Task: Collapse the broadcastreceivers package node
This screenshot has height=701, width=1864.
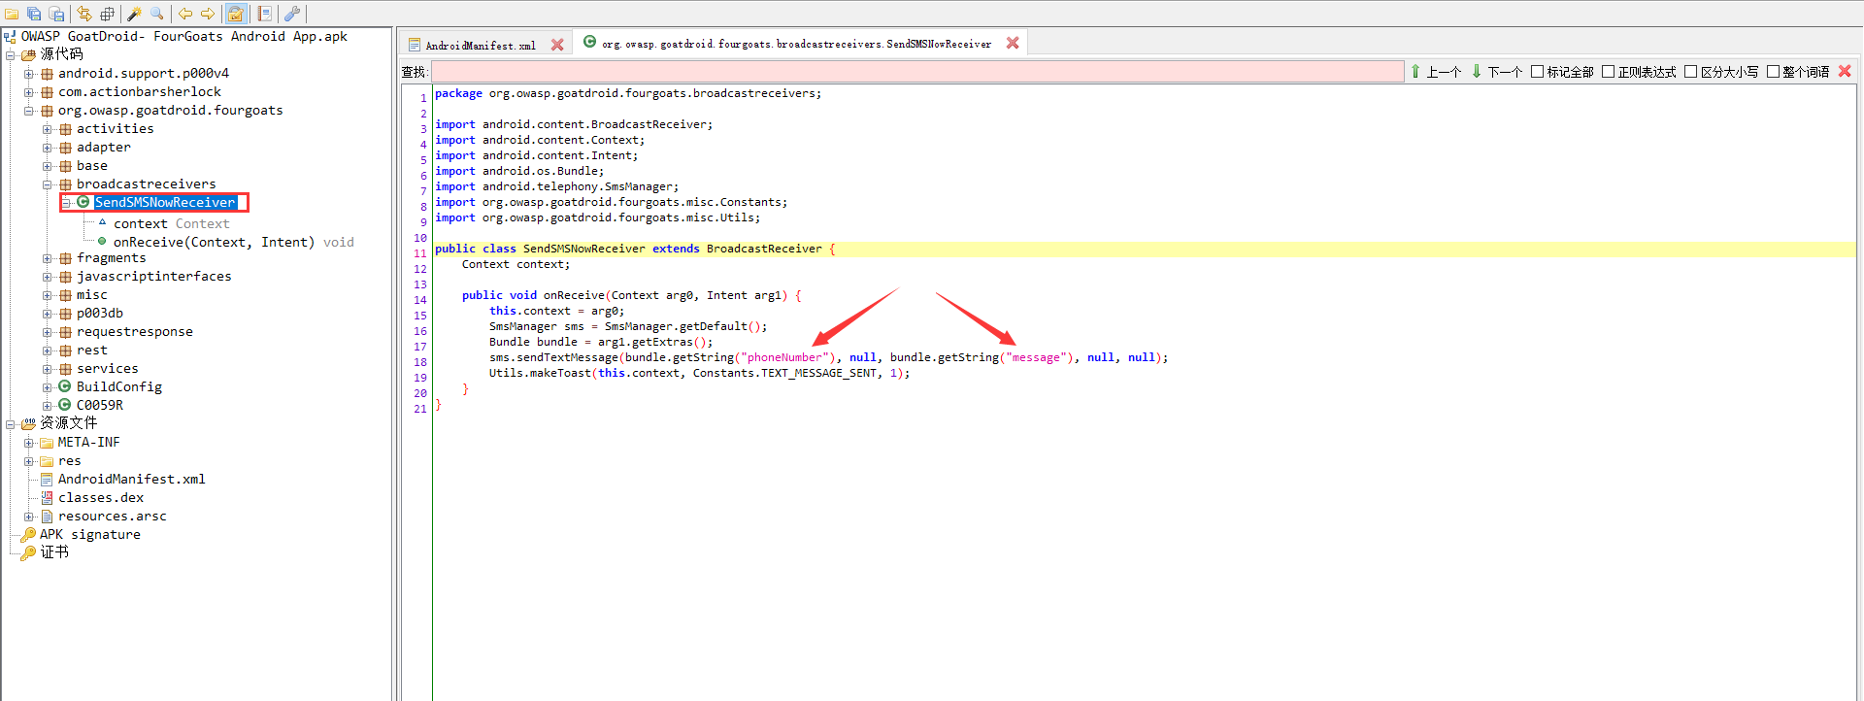Action: (47, 184)
